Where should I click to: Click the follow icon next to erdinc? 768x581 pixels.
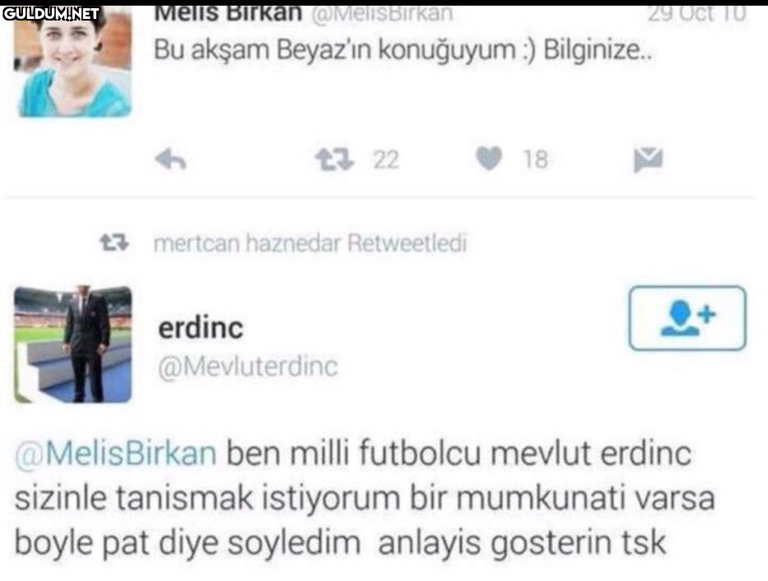[x=687, y=318]
